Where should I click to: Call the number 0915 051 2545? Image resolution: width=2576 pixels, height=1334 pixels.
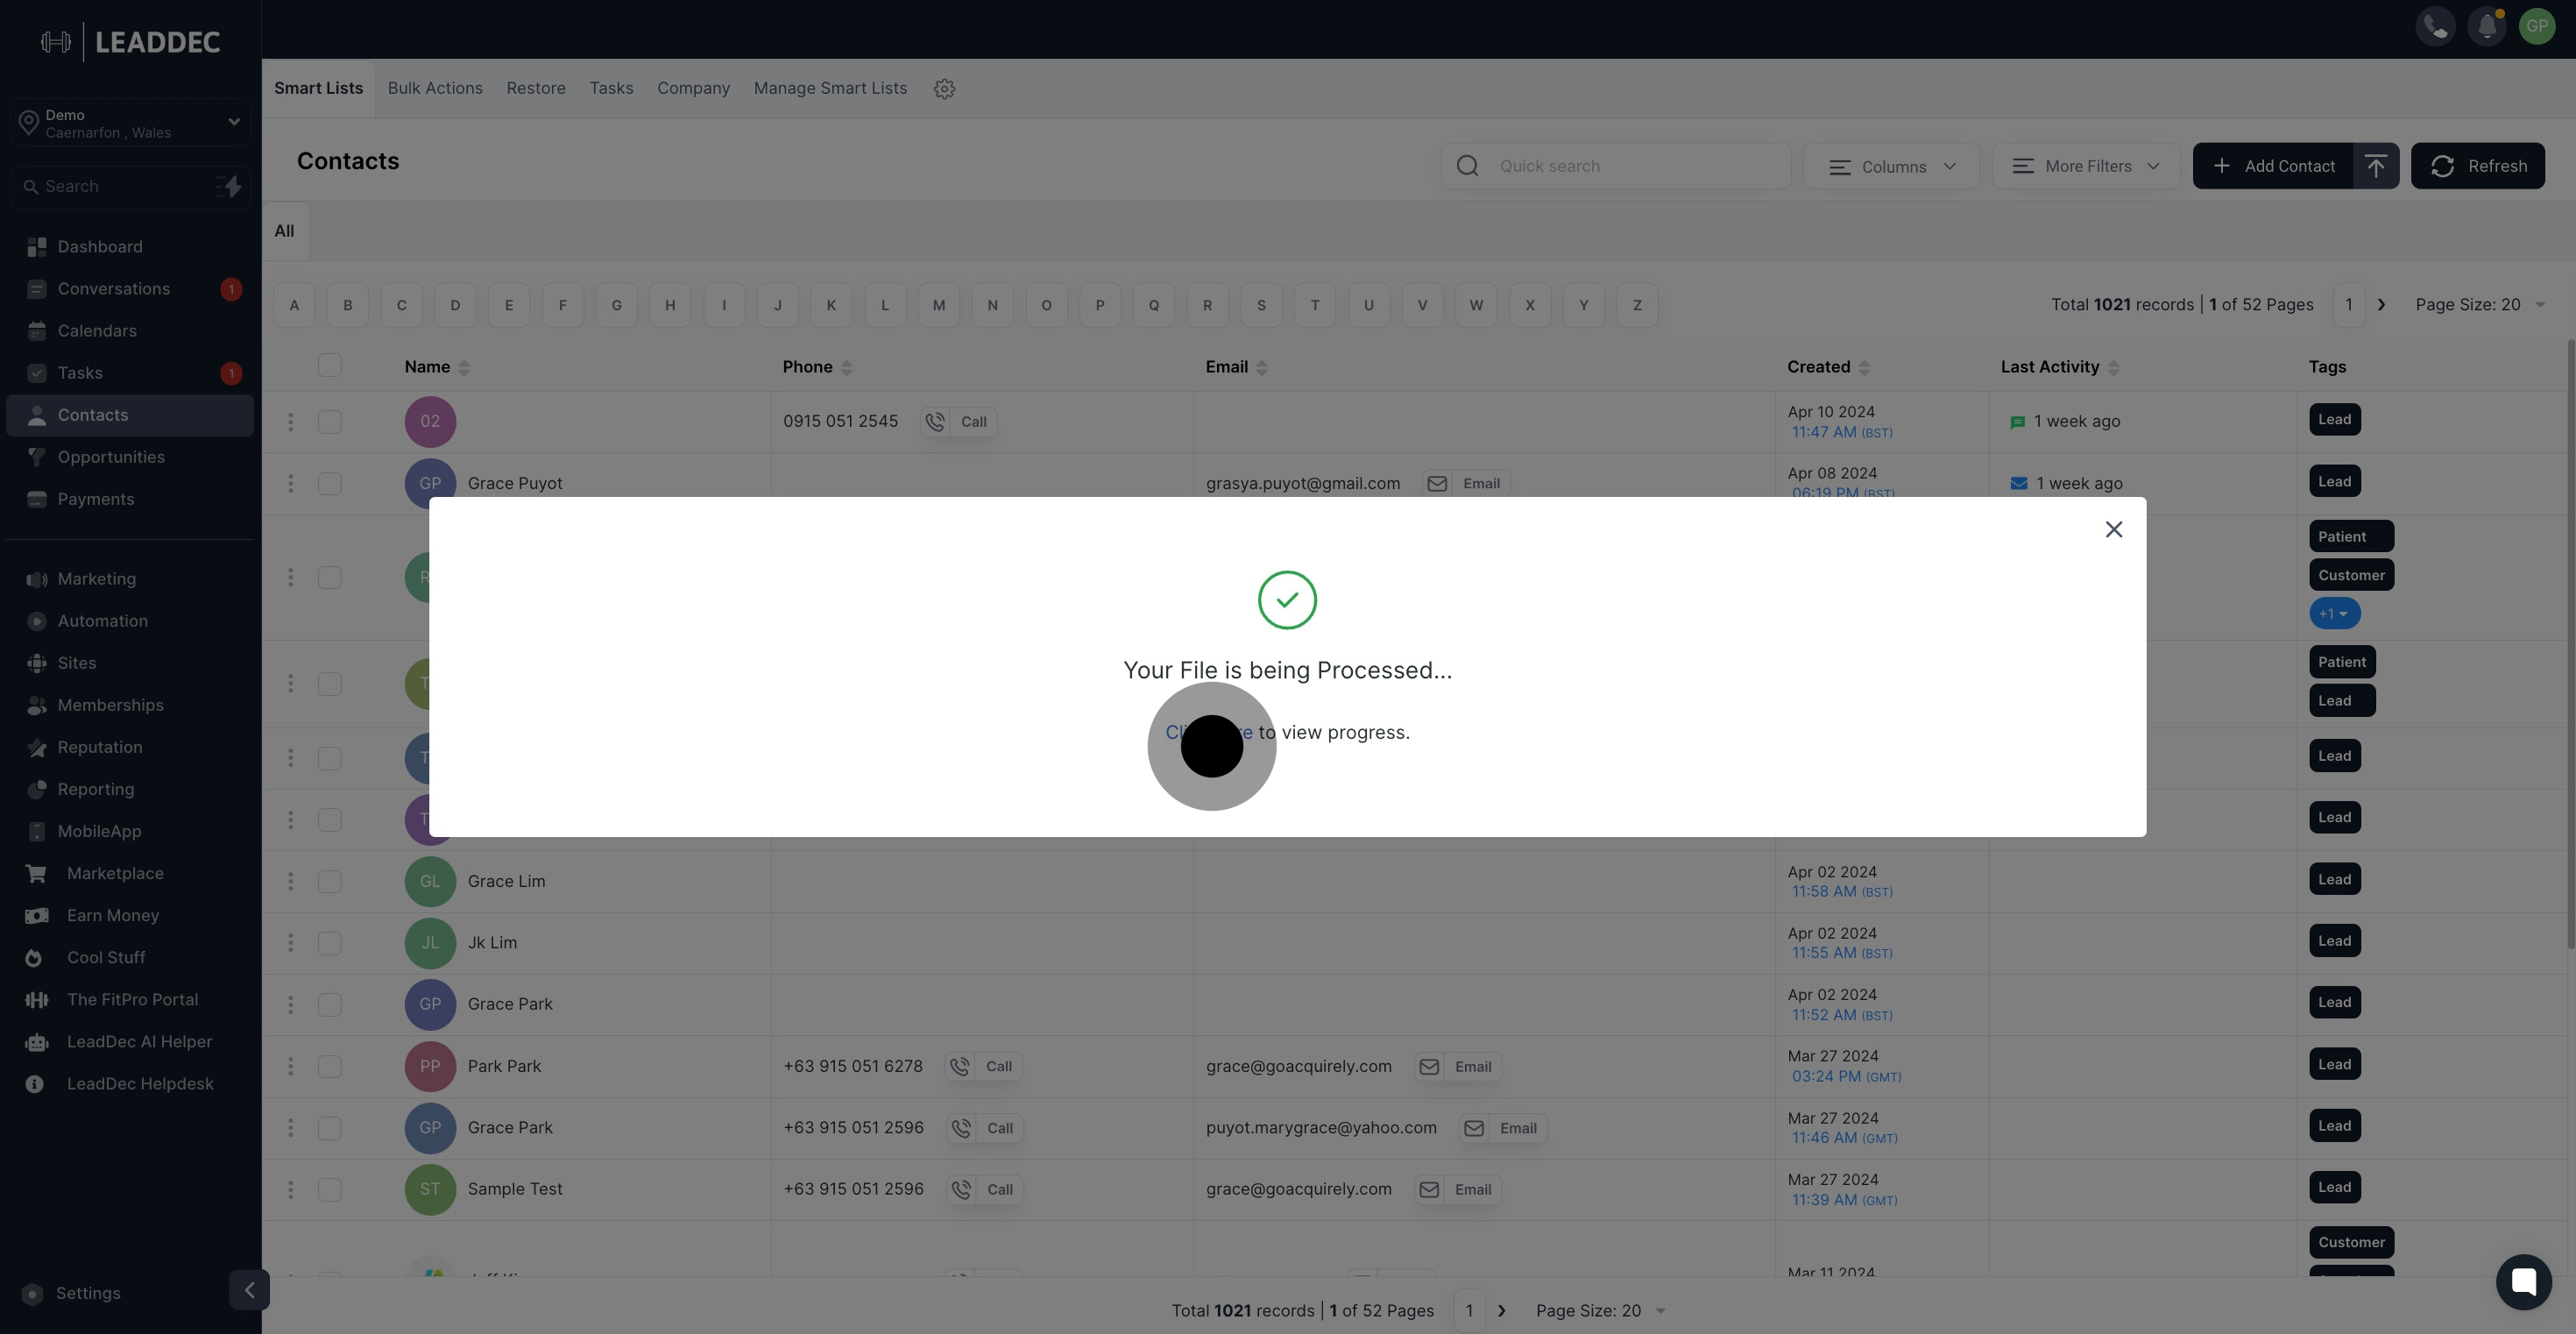pyautogui.click(x=959, y=422)
